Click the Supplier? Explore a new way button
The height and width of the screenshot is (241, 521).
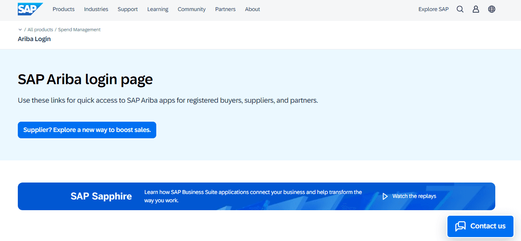(87, 130)
